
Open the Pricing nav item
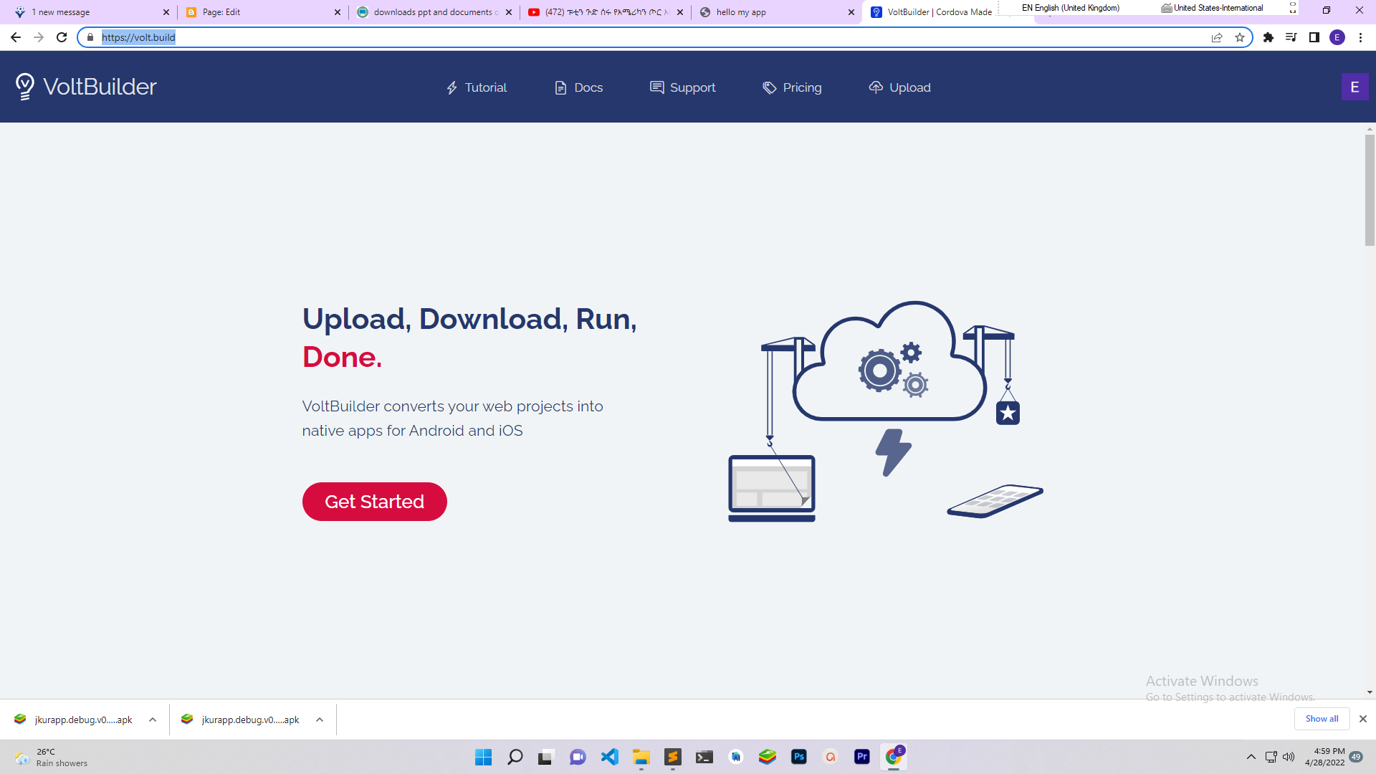(792, 87)
